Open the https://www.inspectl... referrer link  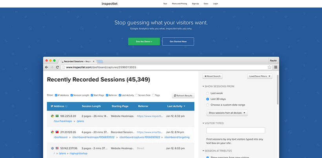(x=150, y=116)
